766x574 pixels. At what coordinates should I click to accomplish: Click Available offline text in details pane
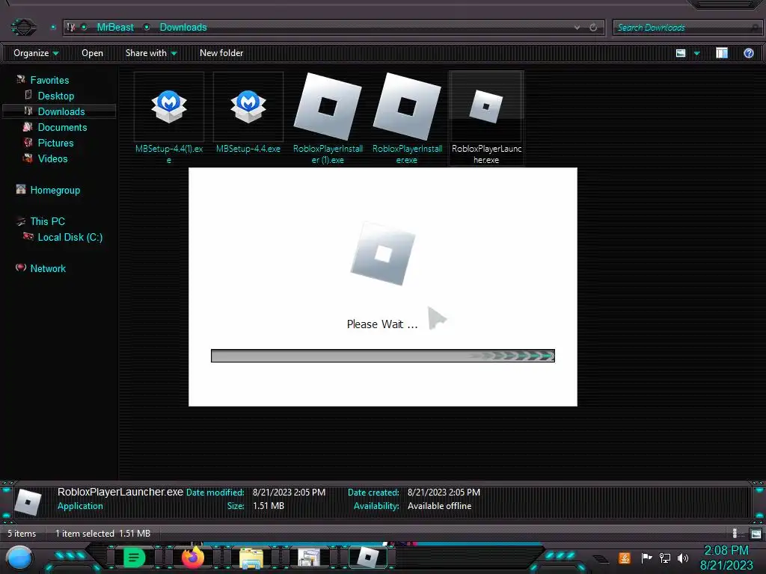(439, 506)
